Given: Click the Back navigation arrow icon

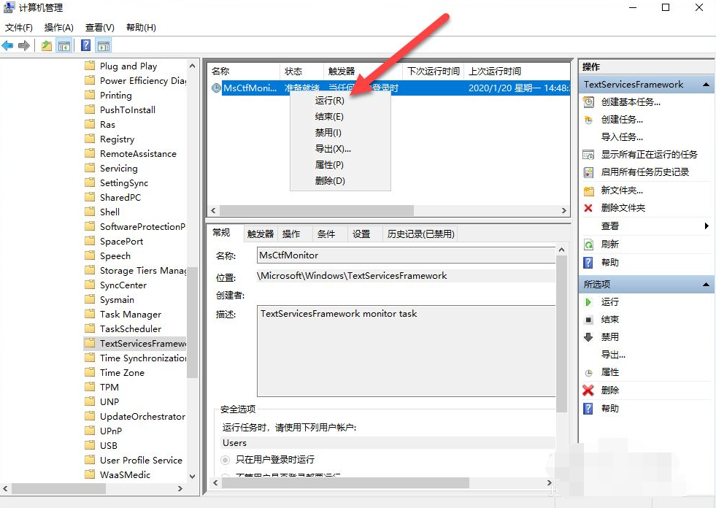Looking at the screenshot, I should coord(7,45).
